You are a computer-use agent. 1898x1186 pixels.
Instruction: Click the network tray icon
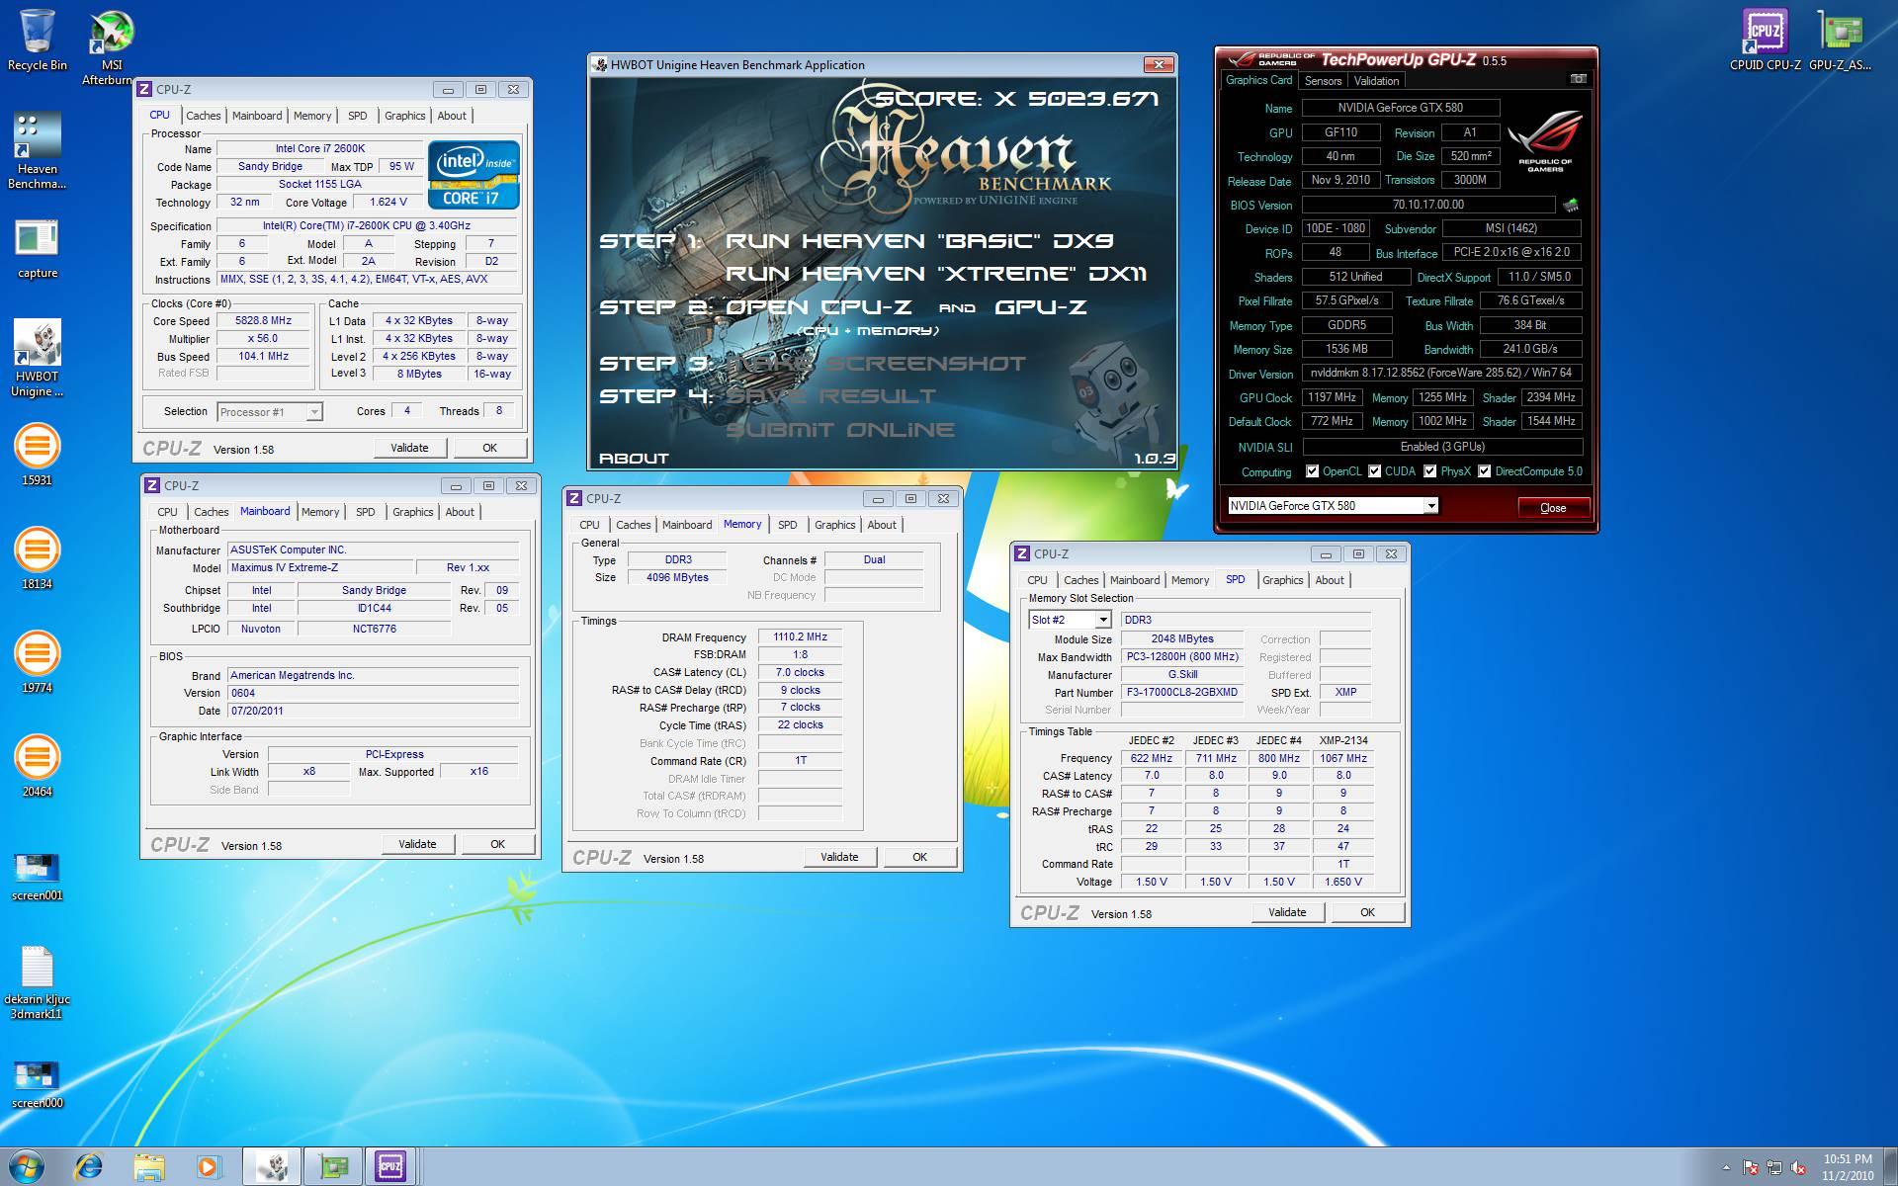click(1774, 1167)
